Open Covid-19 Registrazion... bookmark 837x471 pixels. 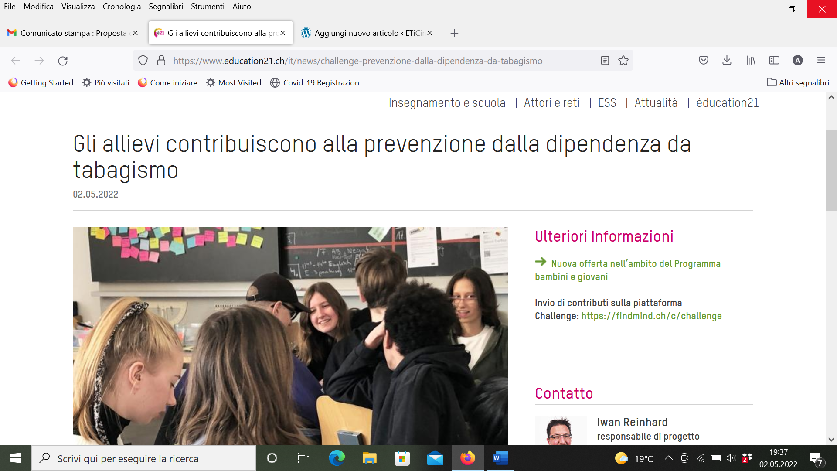(x=318, y=82)
